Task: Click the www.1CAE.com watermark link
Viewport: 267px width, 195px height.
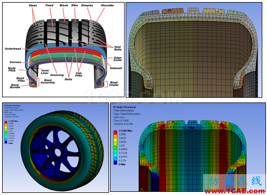Action: (x=234, y=191)
